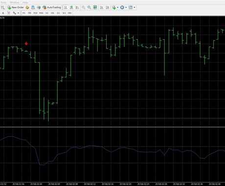Click the zoom out magnifier icon

[x=89, y=7]
